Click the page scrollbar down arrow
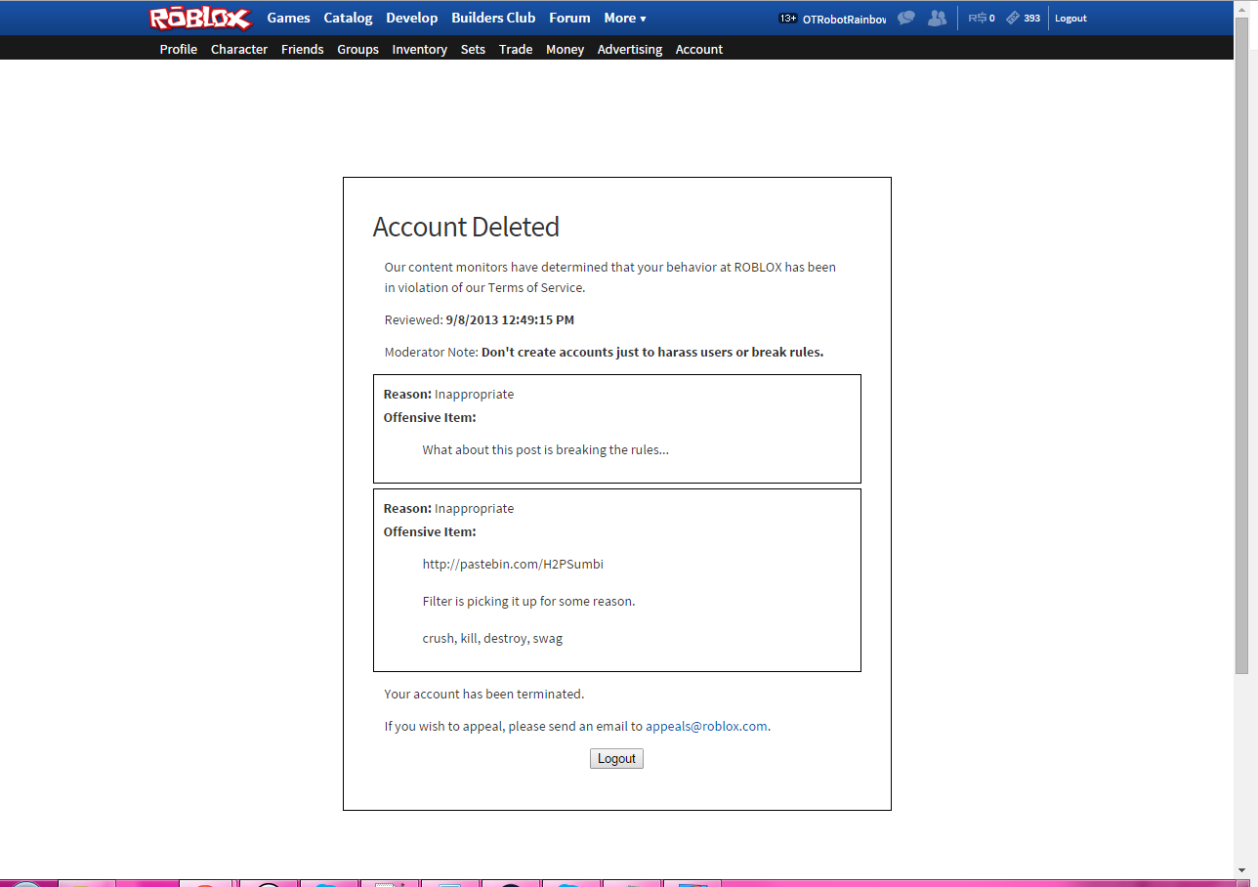 coord(1241,869)
